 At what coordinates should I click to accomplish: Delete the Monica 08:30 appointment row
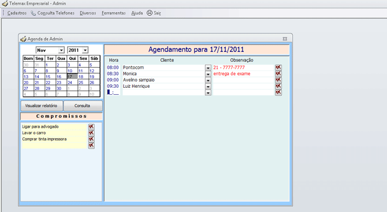coord(278,73)
